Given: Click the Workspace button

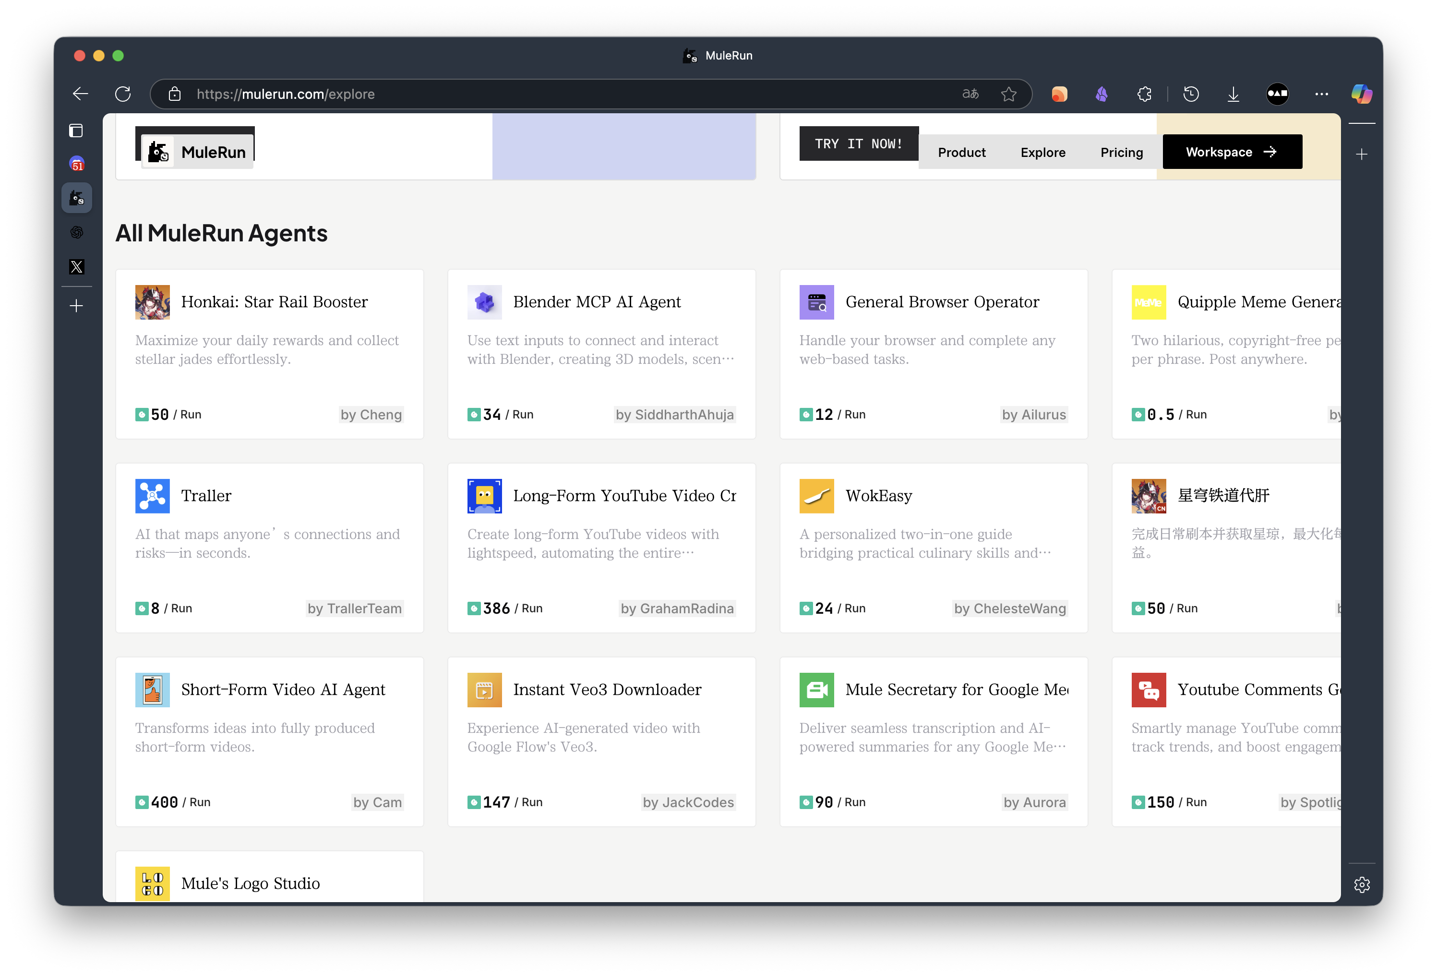Looking at the screenshot, I should click(1232, 152).
